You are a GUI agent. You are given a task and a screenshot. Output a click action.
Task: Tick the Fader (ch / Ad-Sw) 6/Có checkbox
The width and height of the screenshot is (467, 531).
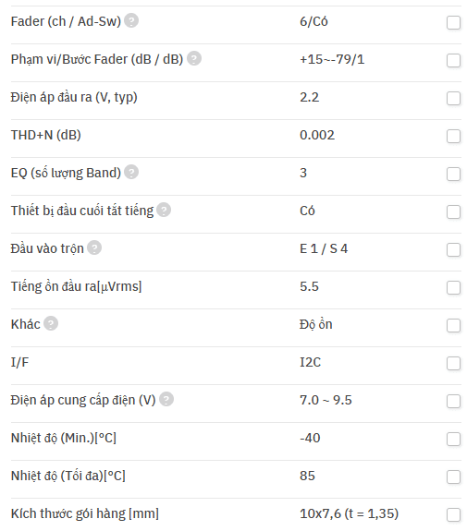pyautogui.click(x=453, y=23)
